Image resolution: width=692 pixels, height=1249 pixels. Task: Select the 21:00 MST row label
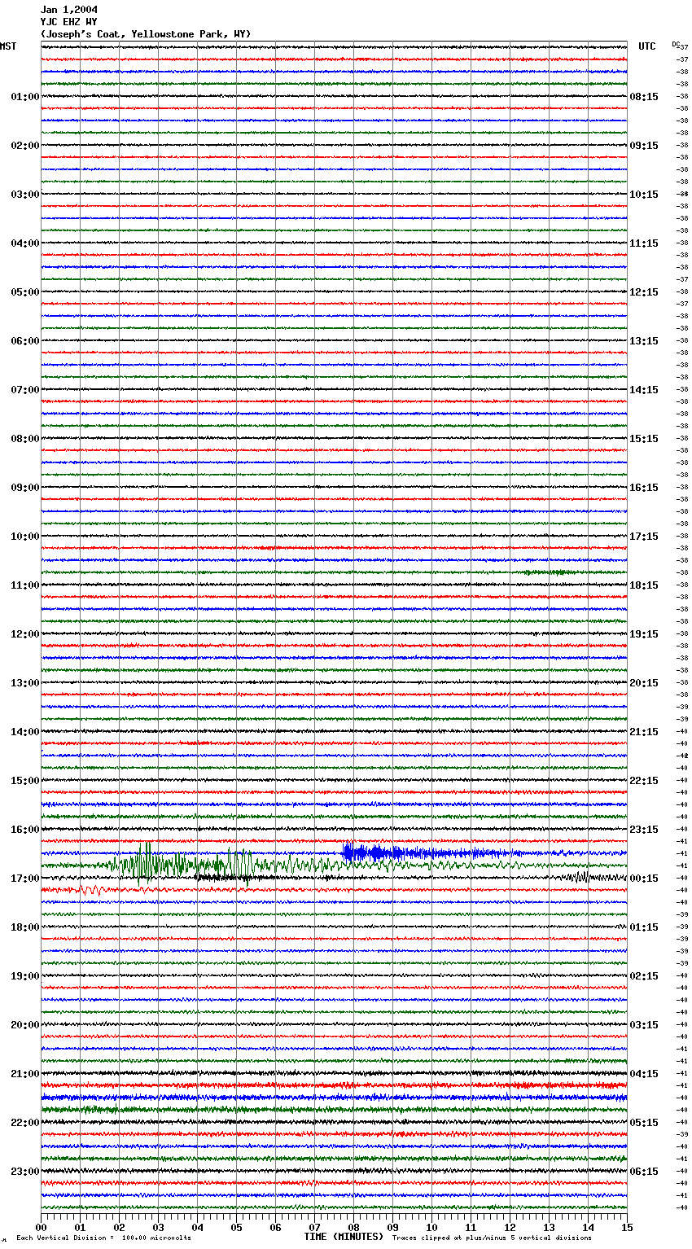point(25,1074)
